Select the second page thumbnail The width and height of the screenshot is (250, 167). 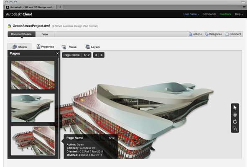tap(33, 108)
